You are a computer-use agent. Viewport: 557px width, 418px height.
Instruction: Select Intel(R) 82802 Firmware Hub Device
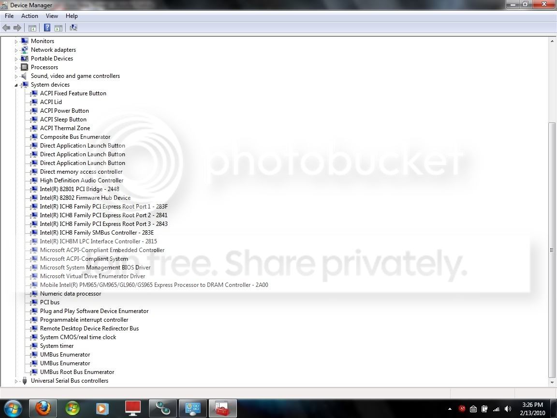(85, 197)
